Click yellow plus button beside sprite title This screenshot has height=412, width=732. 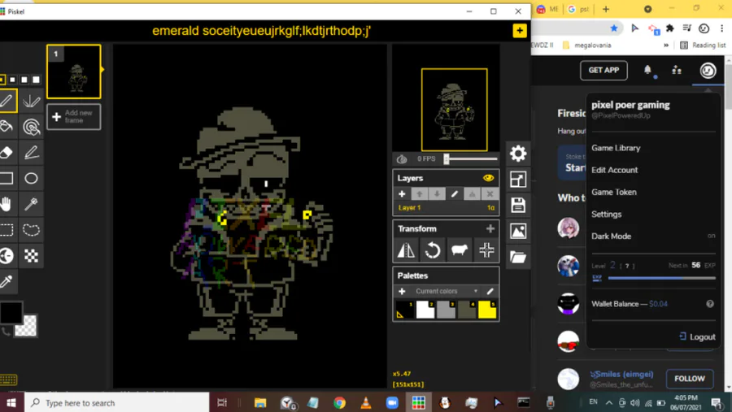(x=519, y=31)
